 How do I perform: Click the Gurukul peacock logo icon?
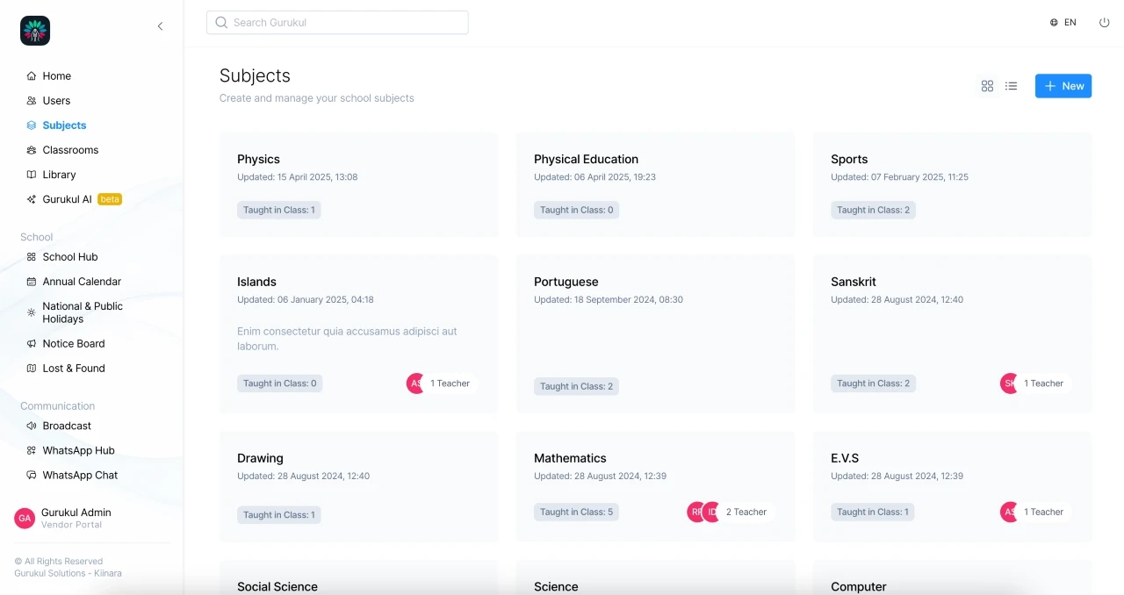(x=35, y=31)
